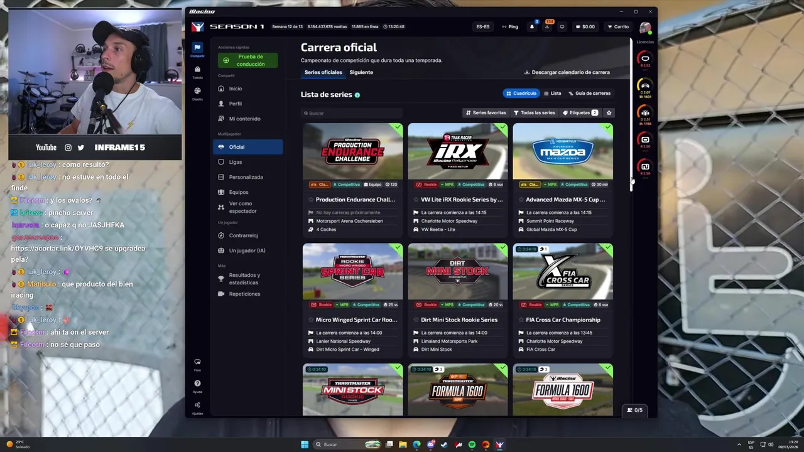Open Mi contenido in the sidebar
This screenshot has height=452, width=804.
point(248,119)
